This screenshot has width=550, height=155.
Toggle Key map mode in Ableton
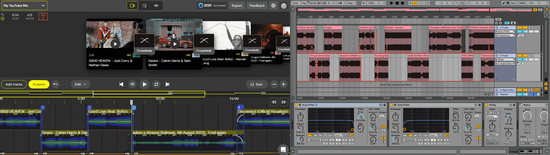513,3
